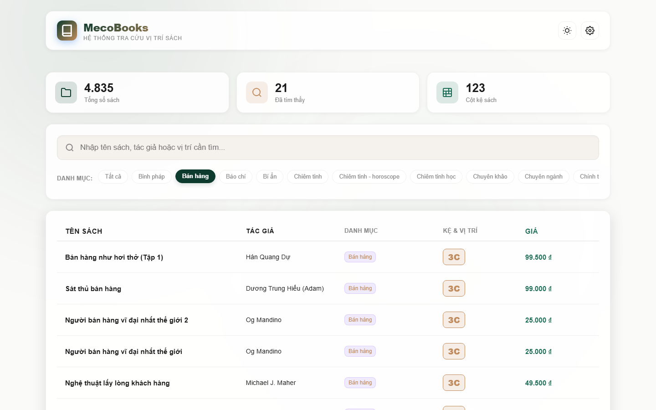The width and height of the screenshot is (656, 410).
Task: Select the "Tất cả" category filter
Action: click(x=113, y=177)
